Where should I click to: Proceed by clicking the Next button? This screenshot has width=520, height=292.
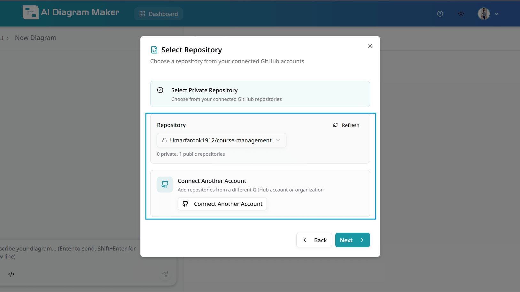pyautogui.click(x=352, y=240)
